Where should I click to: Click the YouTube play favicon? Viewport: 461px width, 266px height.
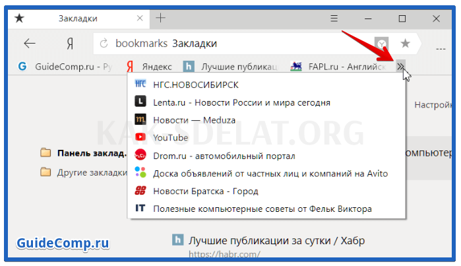pyautogui.click(x=140, y=137)
